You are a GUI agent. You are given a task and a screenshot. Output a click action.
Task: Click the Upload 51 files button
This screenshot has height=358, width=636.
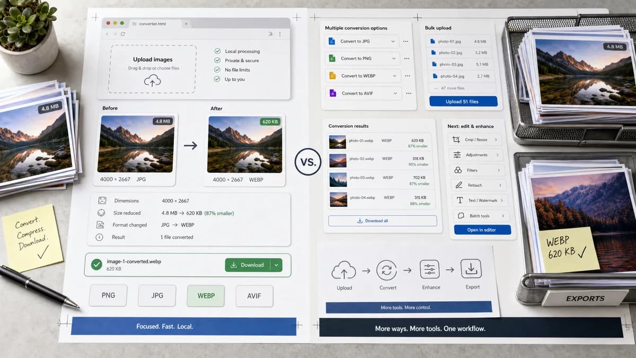point(463,101)
